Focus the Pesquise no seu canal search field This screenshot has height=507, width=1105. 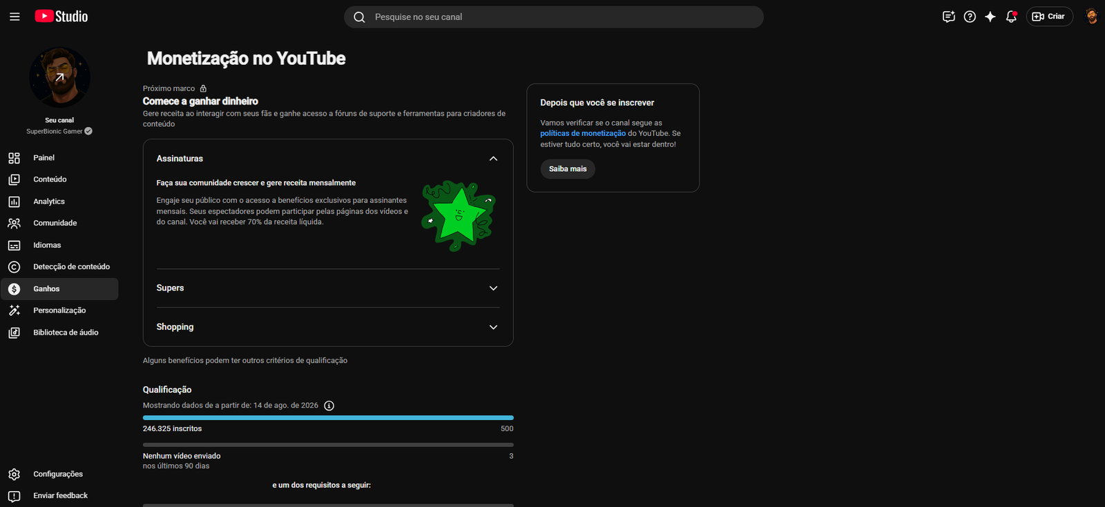coord(554,17)
